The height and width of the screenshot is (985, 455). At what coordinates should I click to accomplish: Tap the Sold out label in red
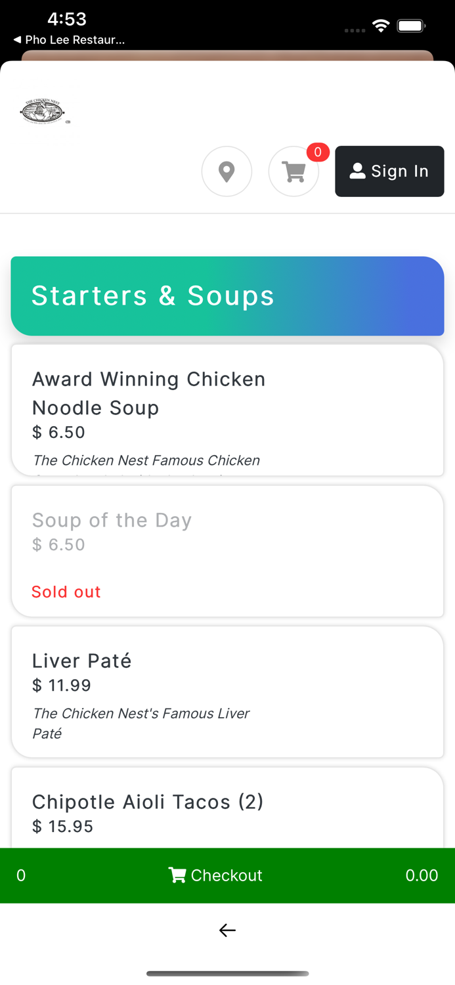click(x=66, y=592)
